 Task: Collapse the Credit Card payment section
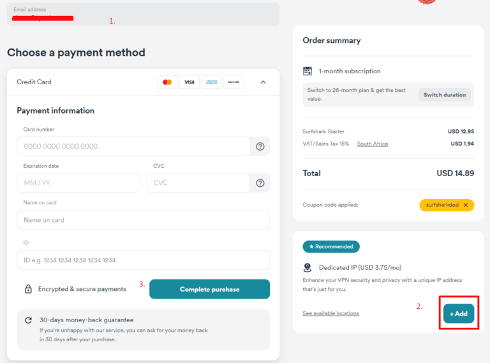coord(264,82)
